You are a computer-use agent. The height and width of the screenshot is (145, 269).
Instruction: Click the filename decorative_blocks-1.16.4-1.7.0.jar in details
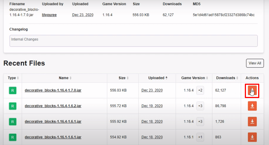[x=24, y=12]
